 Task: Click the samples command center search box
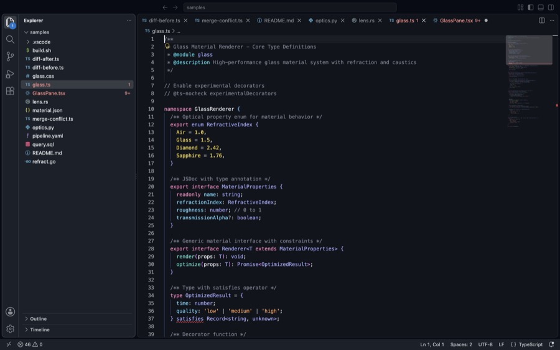(289, 7)
